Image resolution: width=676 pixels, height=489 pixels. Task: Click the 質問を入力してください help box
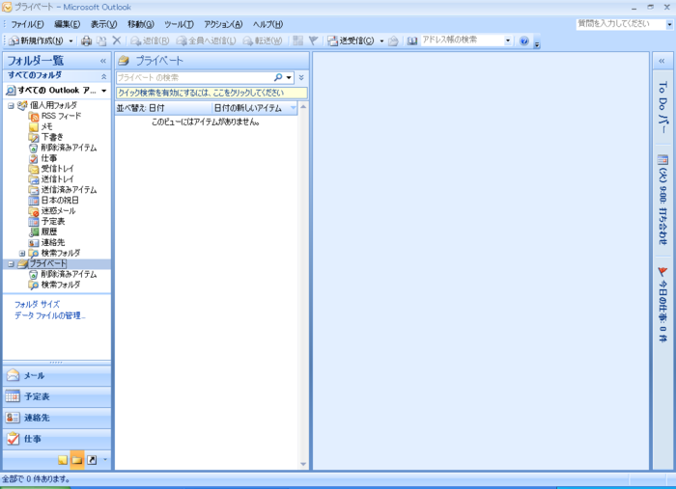click(x=620, y=24)
